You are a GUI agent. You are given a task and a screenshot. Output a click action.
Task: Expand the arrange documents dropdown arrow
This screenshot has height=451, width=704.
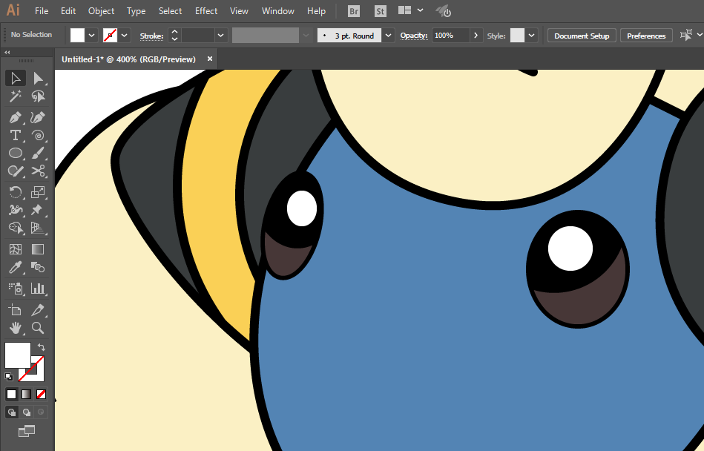coord(420,10)
